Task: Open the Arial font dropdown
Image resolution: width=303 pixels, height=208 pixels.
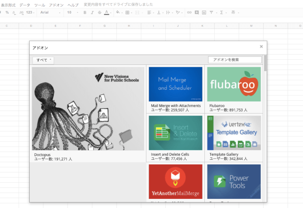Action: coord(50,12)
